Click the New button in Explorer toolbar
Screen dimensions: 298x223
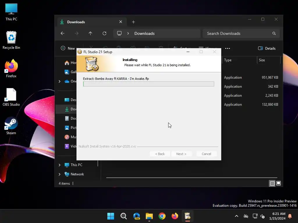coord(68,48)
